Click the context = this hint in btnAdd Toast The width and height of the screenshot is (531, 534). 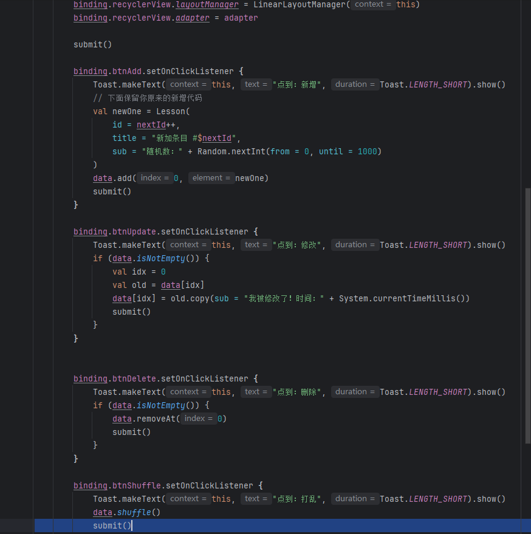[188, 84]
